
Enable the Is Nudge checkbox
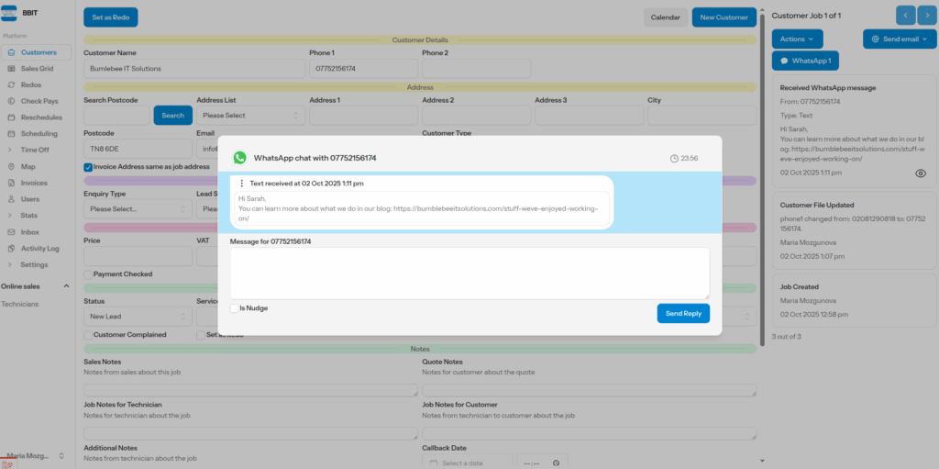point(235,308)
